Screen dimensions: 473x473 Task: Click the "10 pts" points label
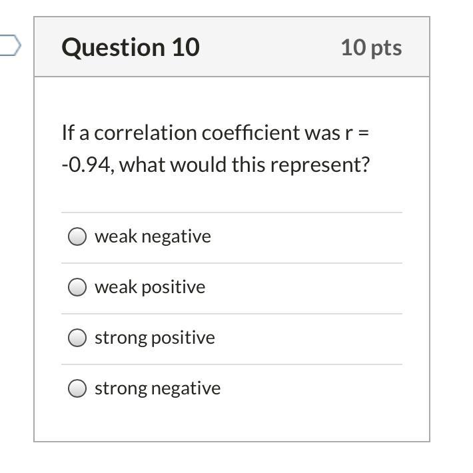tap(371, 47)
